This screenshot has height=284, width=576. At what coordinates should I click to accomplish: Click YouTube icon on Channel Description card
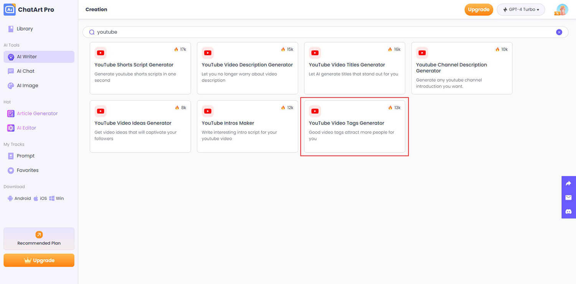pos(422,53)
